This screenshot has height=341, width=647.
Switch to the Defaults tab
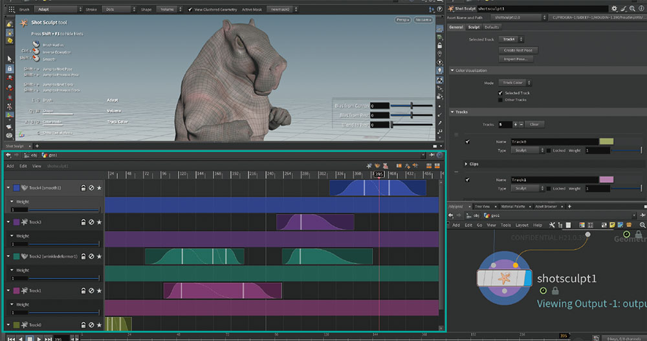[x=491, y=27]
